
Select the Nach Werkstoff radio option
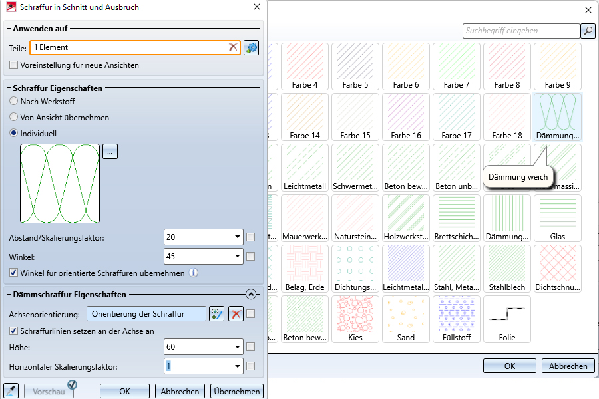point(14,102)
